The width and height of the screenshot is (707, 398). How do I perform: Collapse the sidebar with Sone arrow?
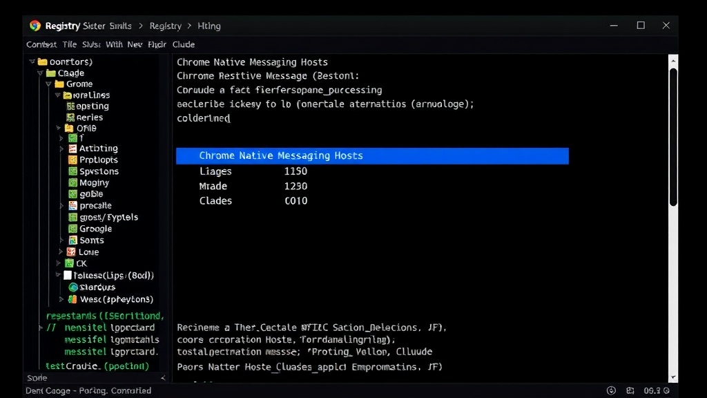click(163, 378)
